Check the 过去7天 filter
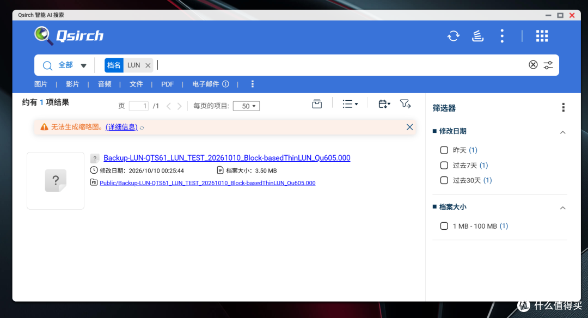The height and width of the screenshot is (318, 588). pyautogui.click(x=444, y=166)
